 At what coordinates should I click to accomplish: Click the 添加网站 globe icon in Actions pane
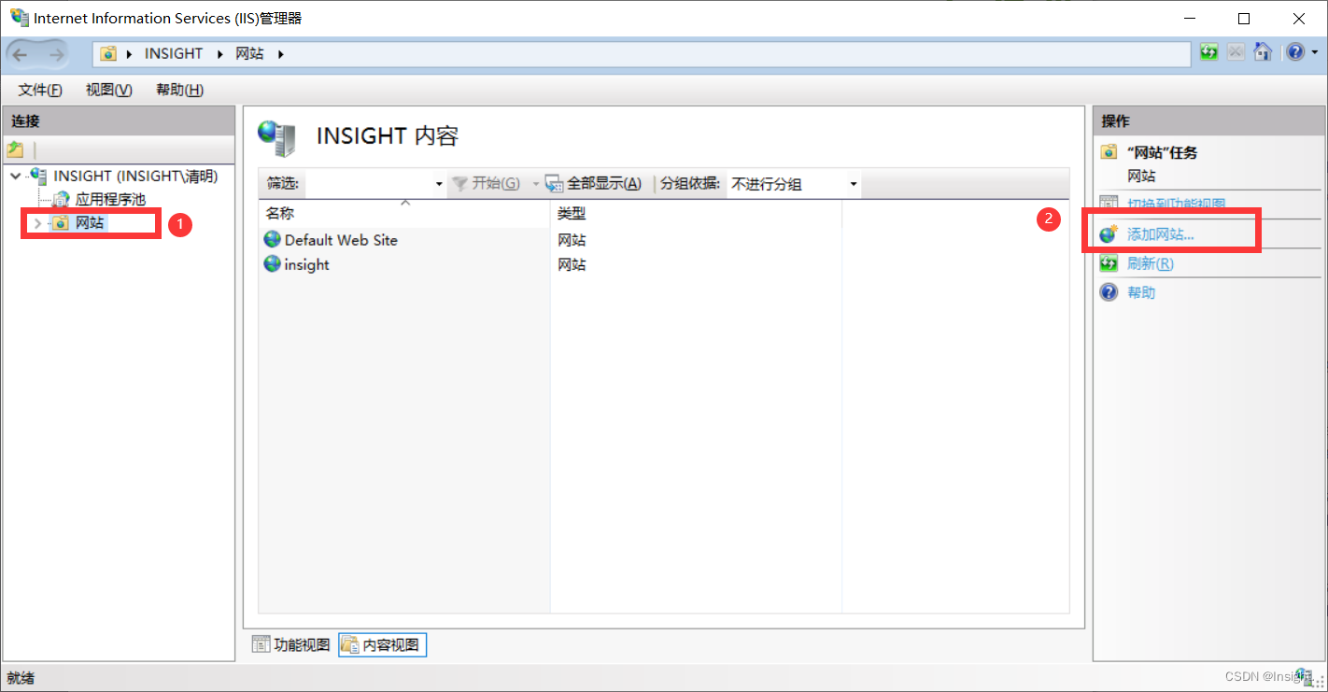coord(1109,234)
